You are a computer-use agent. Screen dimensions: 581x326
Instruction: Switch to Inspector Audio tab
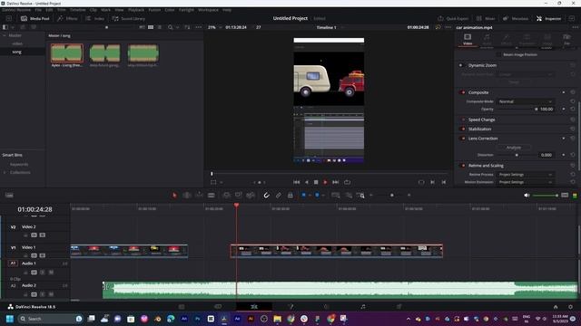(x=487, y=39)
